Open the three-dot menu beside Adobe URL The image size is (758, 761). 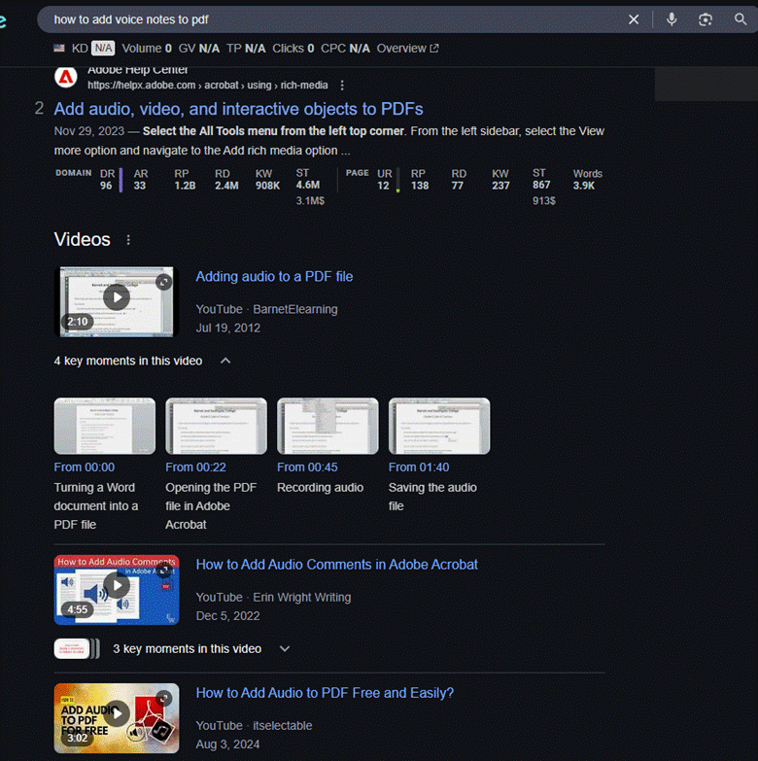[x=342, y=86]
